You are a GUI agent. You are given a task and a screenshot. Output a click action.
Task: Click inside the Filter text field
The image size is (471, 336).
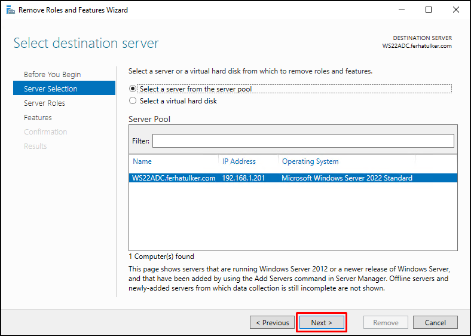click(x=303, y=141)
